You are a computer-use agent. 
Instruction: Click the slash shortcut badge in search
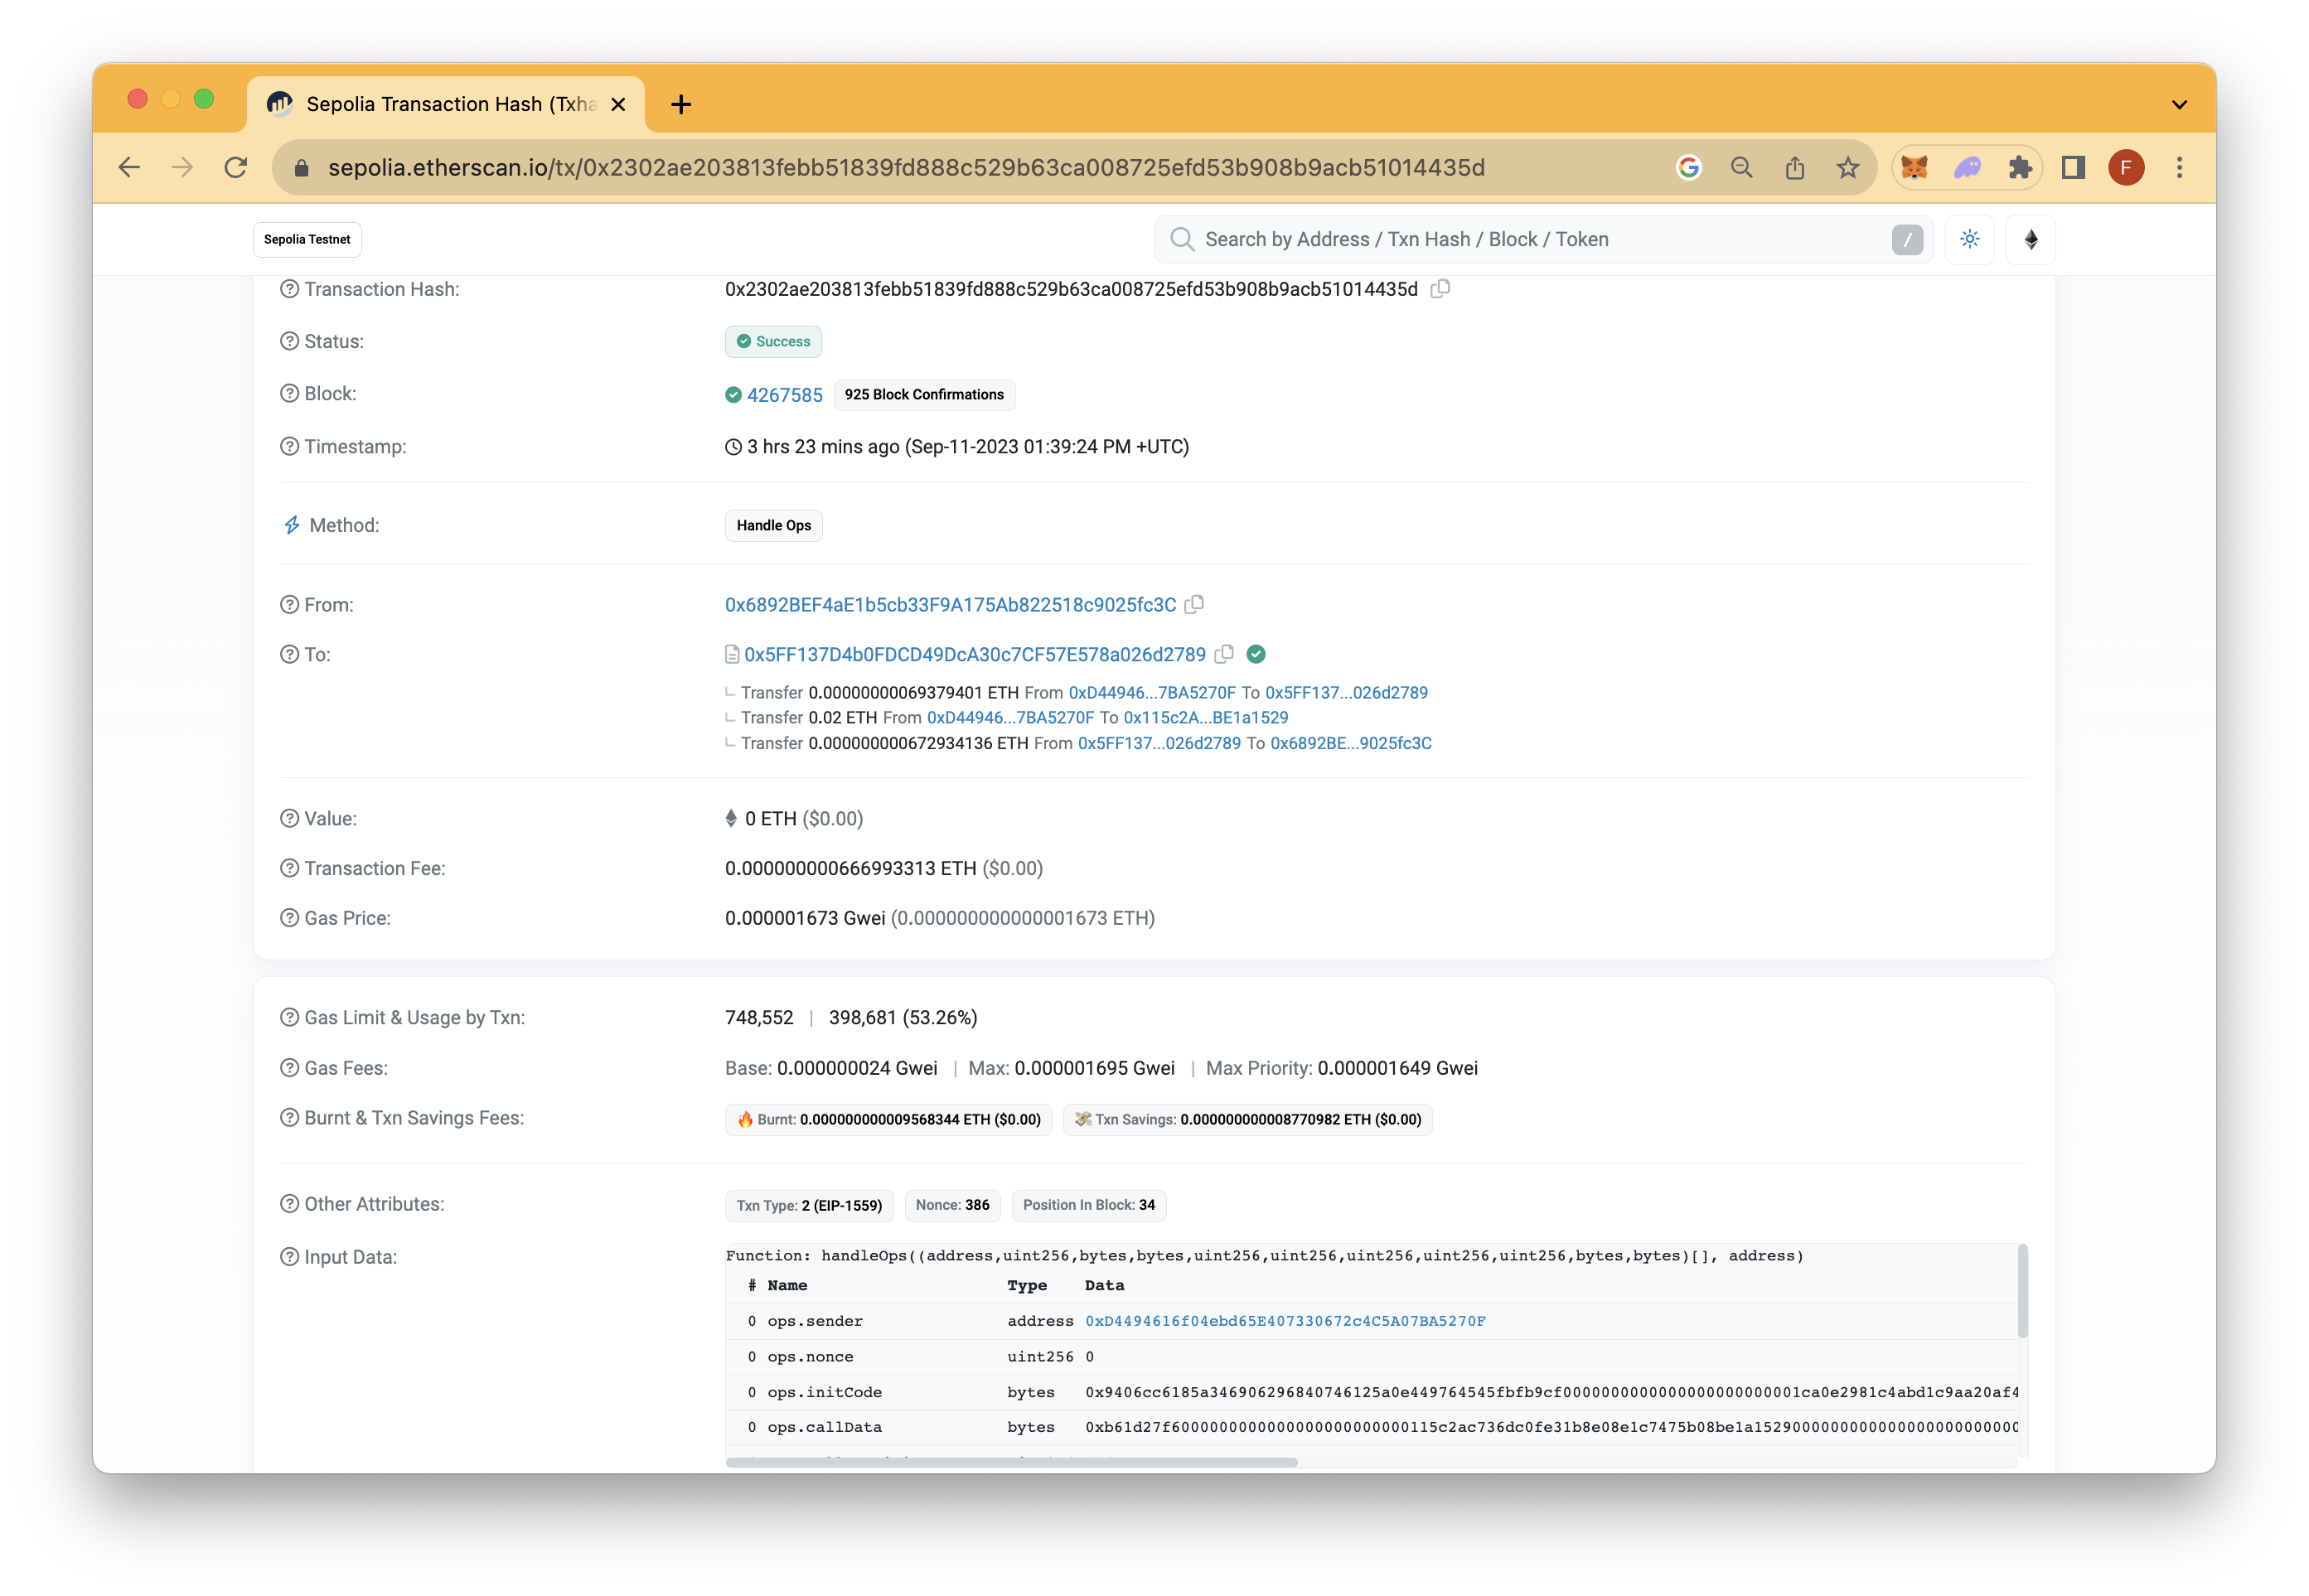tap(1907, 239)
